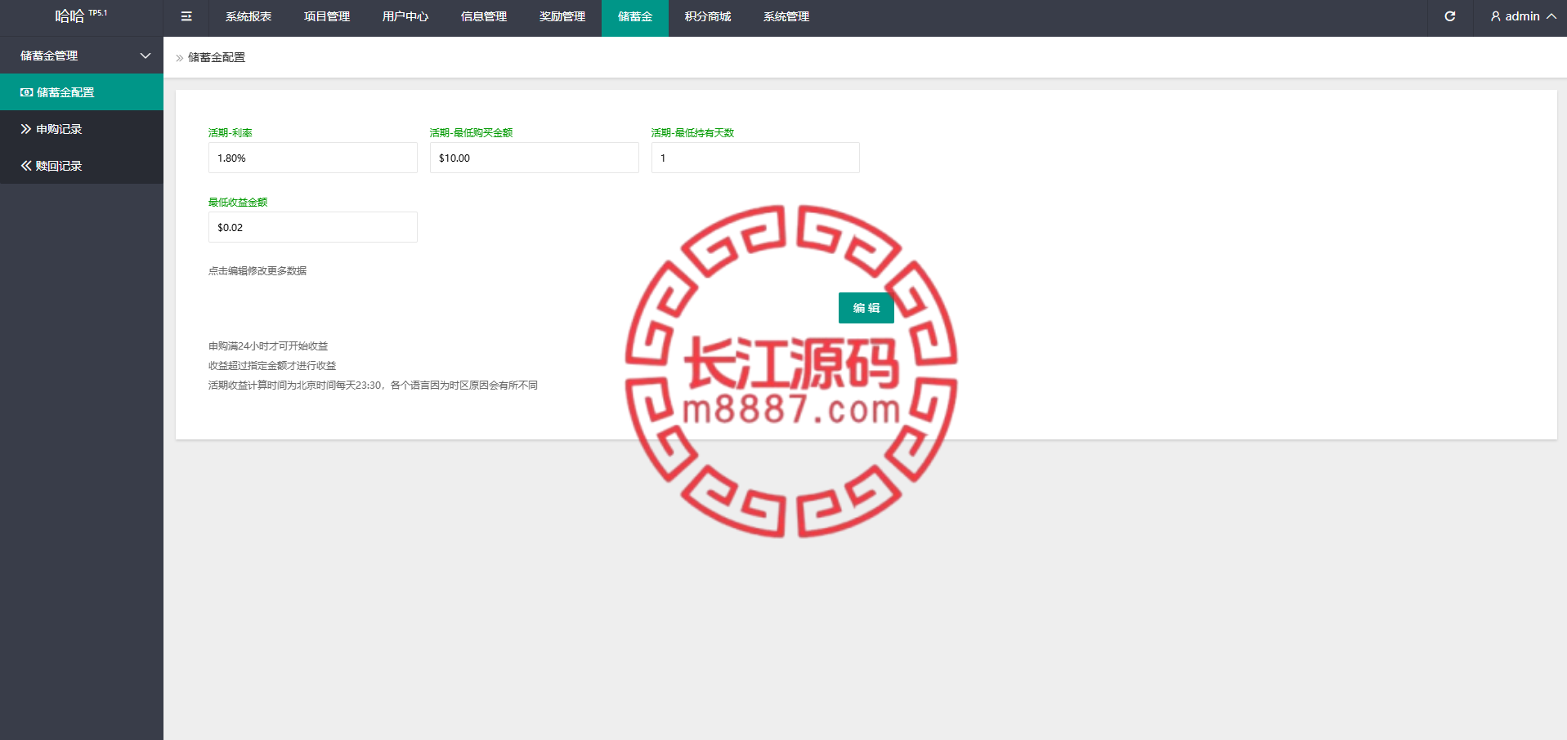1567x740 pixels.
Task: Click the admin user avatar icon
Action: [x=1496, y=16]
